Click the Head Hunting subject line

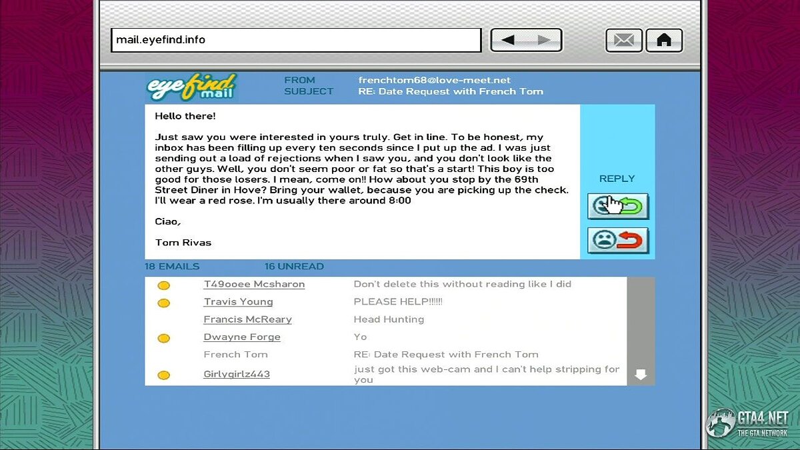[x=389, y=319]
